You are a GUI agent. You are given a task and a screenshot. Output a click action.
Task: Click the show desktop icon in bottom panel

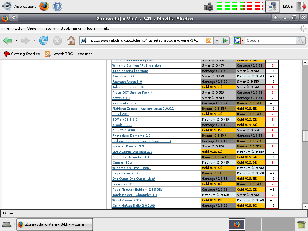coord(7,224)
